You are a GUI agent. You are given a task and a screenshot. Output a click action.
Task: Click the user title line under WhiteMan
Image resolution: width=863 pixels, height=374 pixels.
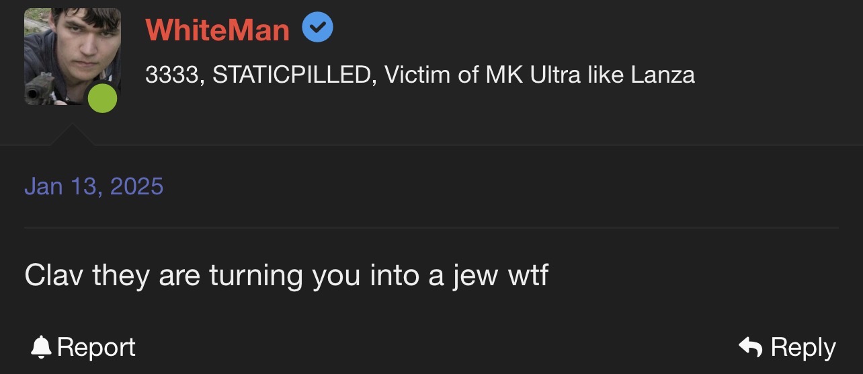[x=419, y=74]
